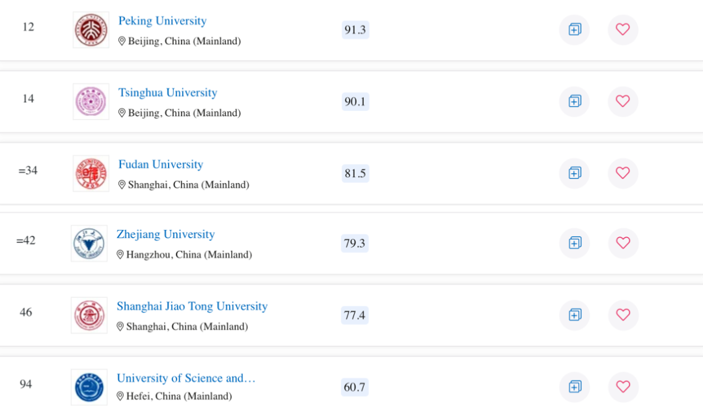Add Tsinghua University to comparison list
This screenshot has height=415, width=703.
[x=574, y=102]
